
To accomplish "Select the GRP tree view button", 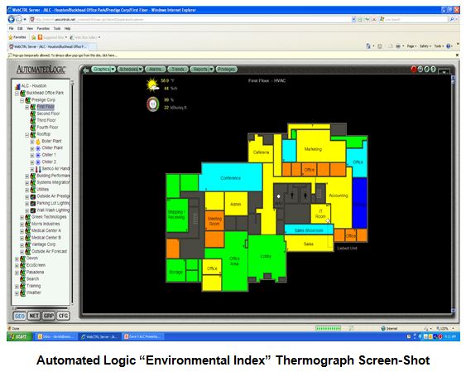I will [49, 316].
